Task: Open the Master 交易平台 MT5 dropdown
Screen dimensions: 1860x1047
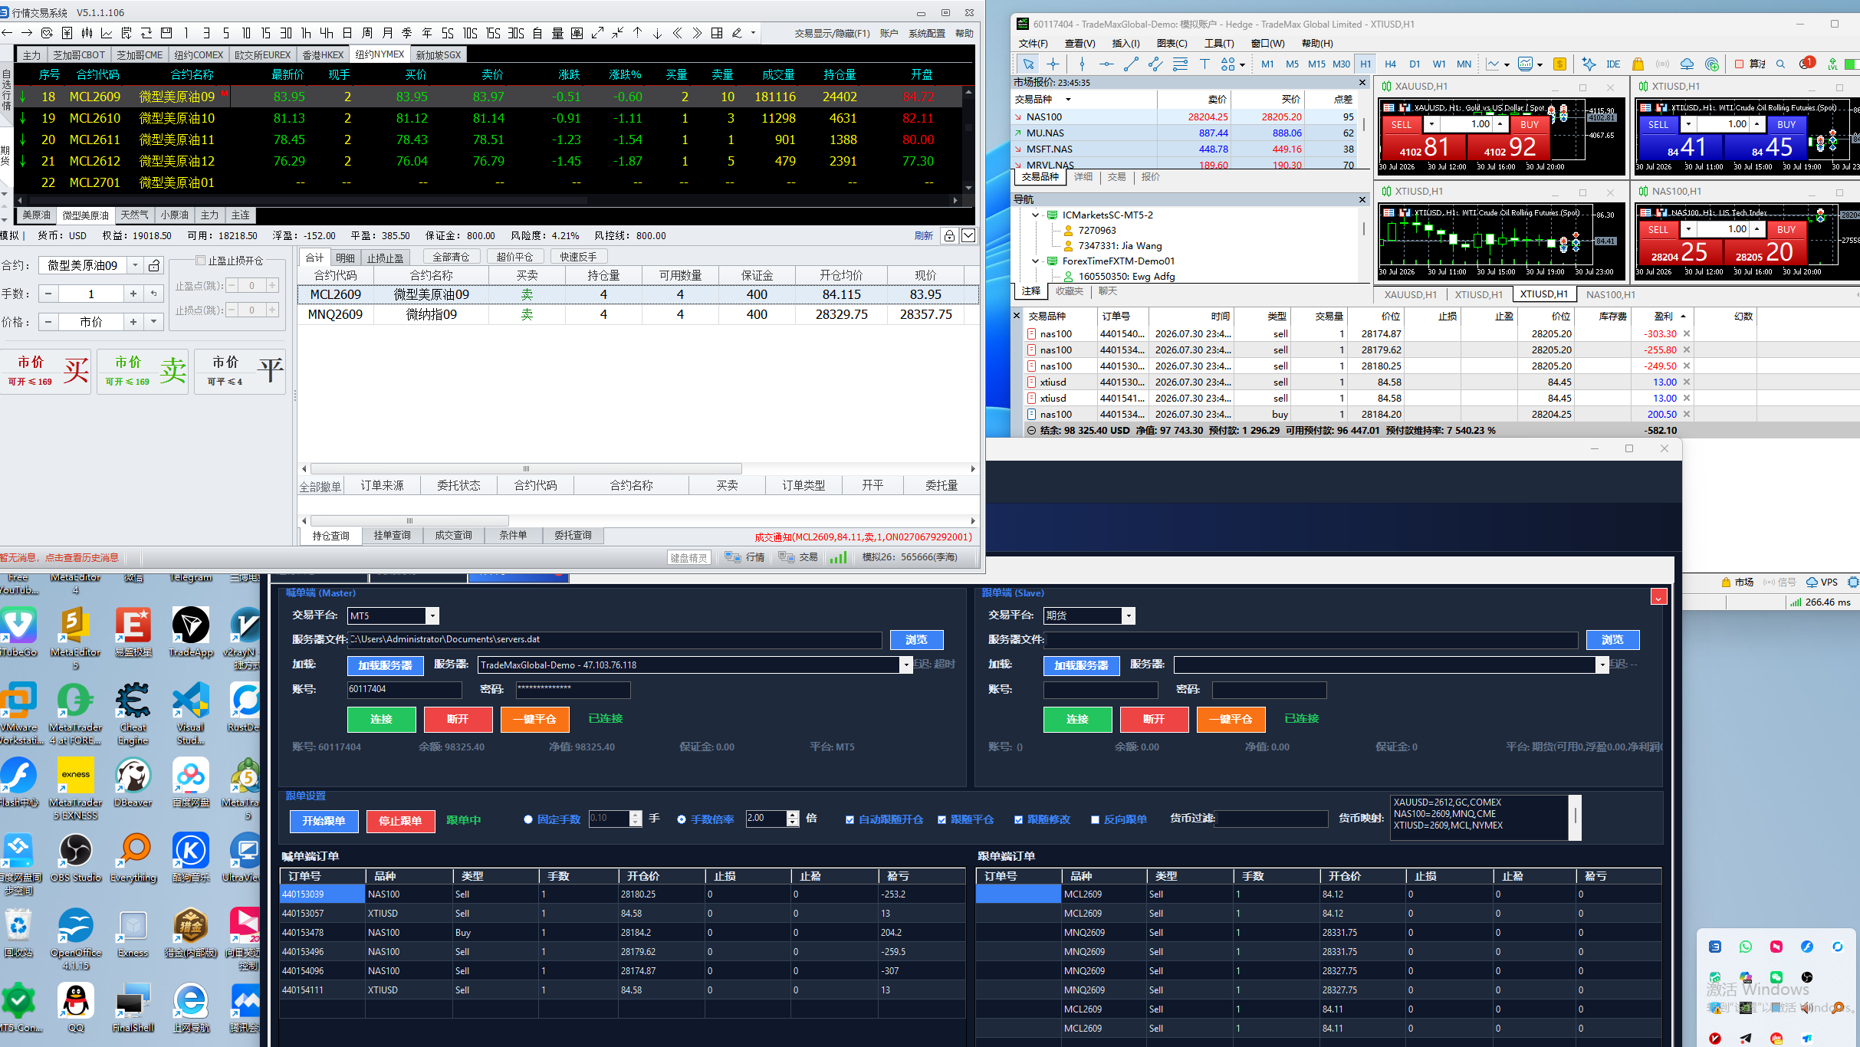Action: point(432,615)
